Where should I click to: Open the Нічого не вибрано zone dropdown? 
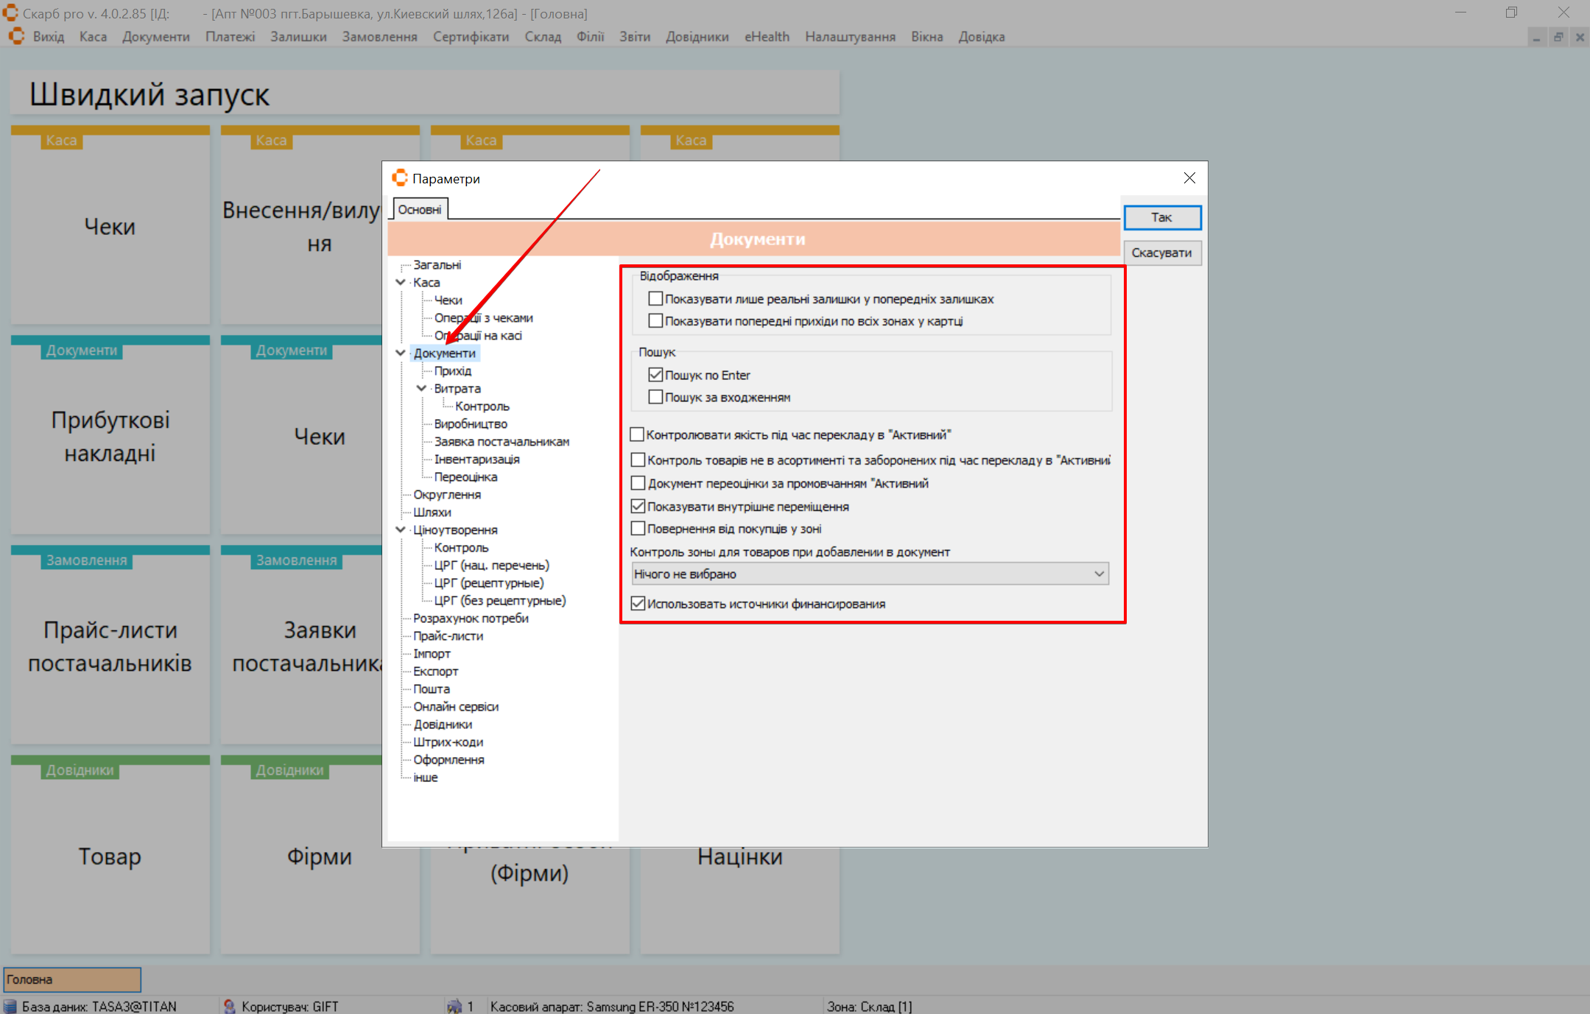tap(1099, 574)
